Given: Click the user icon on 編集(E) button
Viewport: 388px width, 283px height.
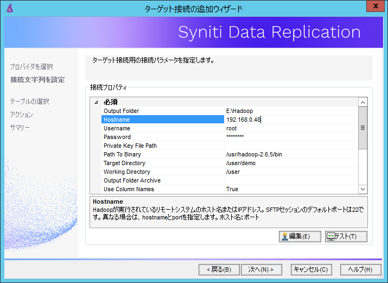Looking at the screenshot, I should [285, 236].
